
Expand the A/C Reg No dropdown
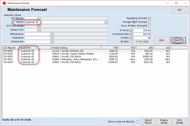coord(38,18)
